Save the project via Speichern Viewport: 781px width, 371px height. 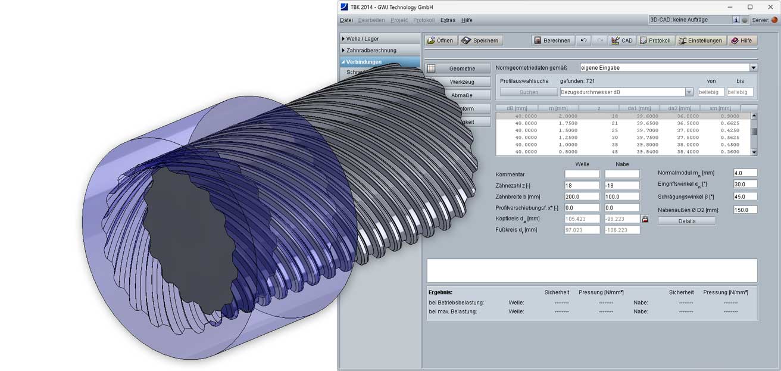(x=481, y=40)
